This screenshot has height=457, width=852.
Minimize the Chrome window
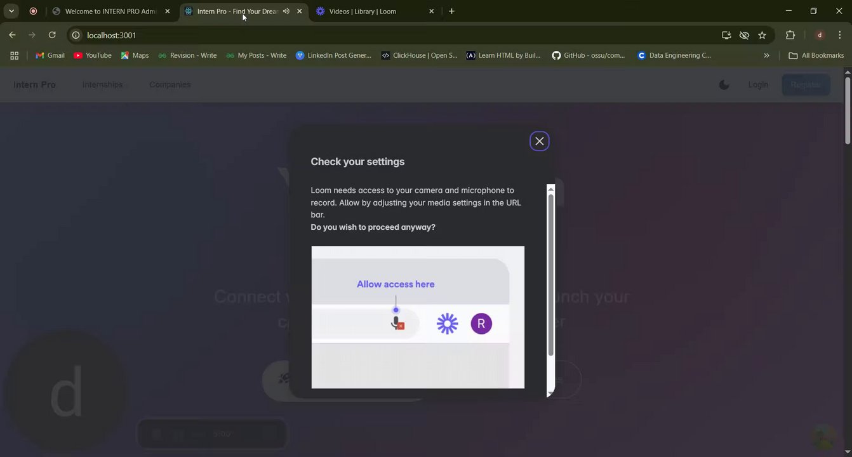click(x=789, y=11)
